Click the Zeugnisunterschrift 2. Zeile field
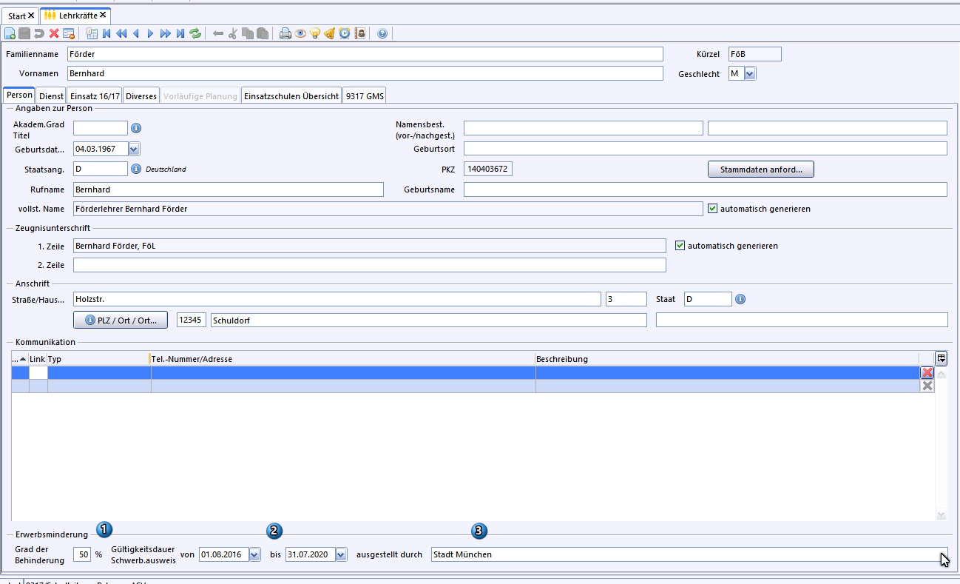Image resolution: width=960 pixels, height=584 pixels. (x=370, y=265)
